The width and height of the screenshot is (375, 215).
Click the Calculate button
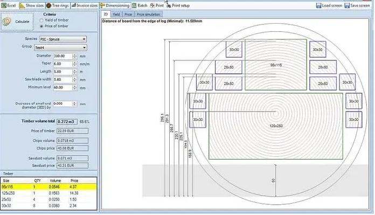click(x=17, y=22)
